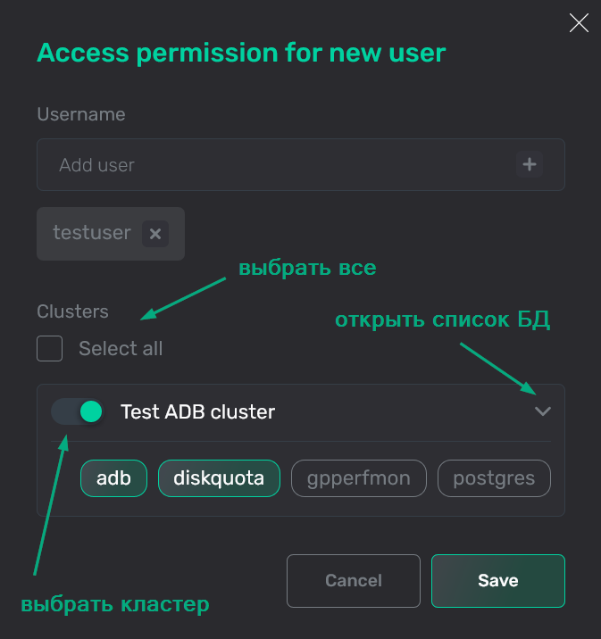The image size is (601, 639).
Task: Click the Select all label text
Action: pos(121,348)
